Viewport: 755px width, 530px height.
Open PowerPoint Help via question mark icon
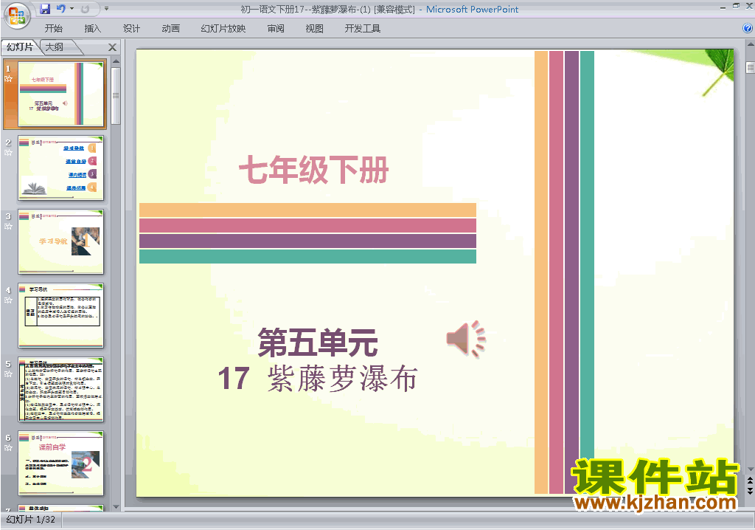pyautogui.click(x=748, y=29)
